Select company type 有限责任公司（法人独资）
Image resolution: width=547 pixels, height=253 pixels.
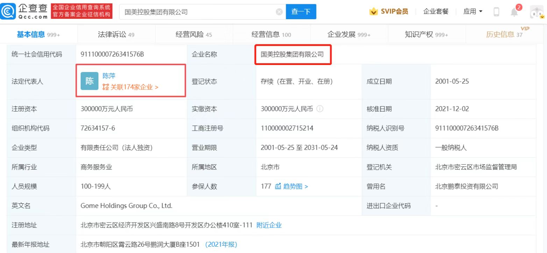pos(116,148)
